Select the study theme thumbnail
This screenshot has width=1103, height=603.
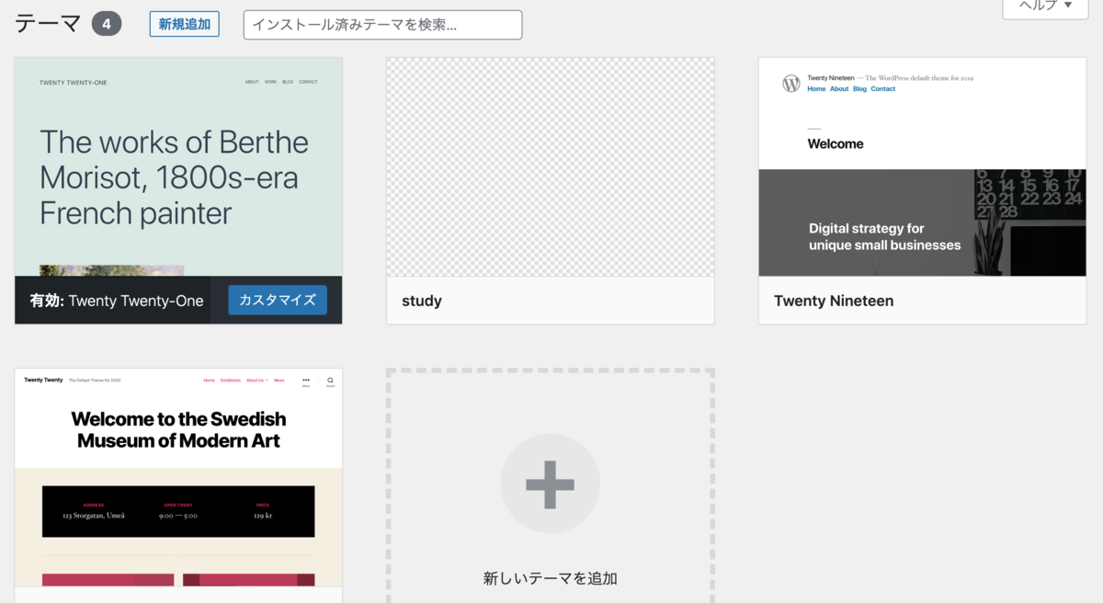point(550,167)
